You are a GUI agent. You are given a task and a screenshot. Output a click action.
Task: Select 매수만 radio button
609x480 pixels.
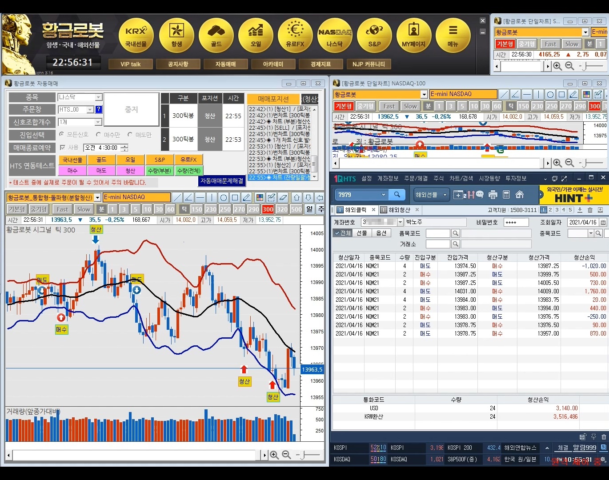click(x=99, y=134)
